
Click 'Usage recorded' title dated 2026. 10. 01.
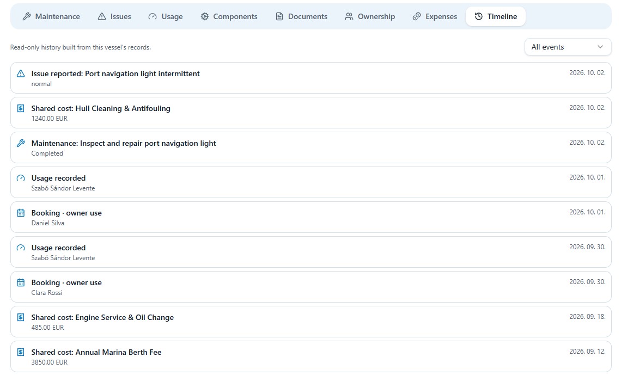[58, 178]
